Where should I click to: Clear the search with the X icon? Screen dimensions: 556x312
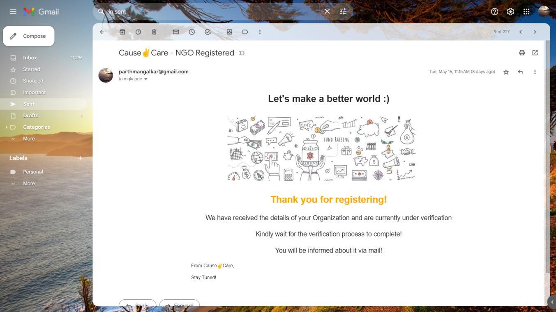pyautogui.click(x=327, y=11)
